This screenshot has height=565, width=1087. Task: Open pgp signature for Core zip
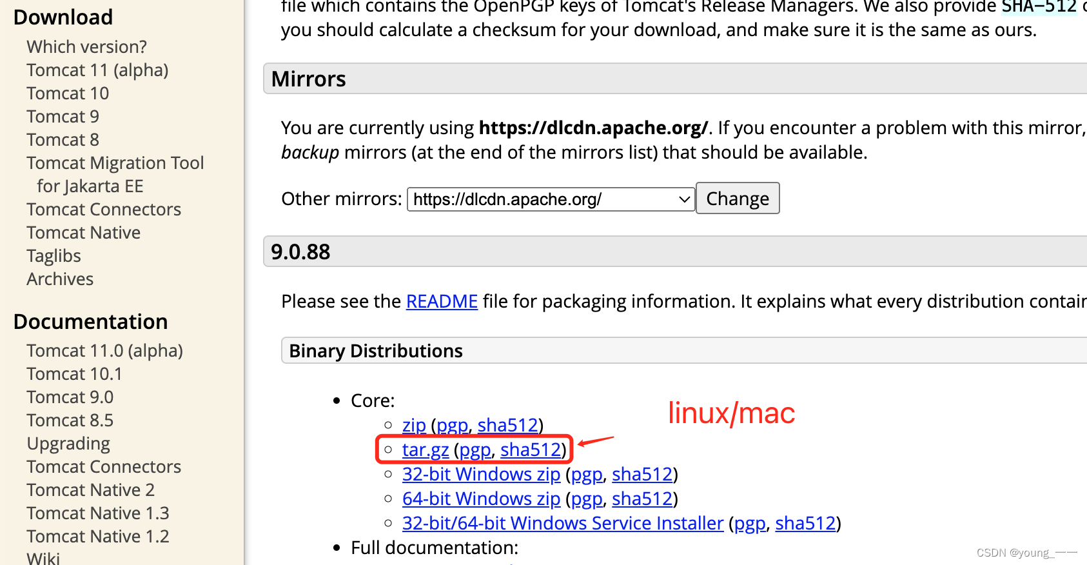453,426
